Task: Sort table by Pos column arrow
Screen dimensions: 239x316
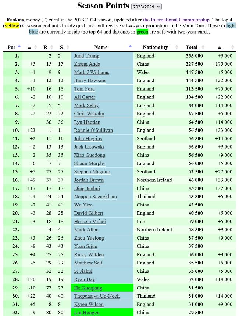Action: tap(19, 46)
